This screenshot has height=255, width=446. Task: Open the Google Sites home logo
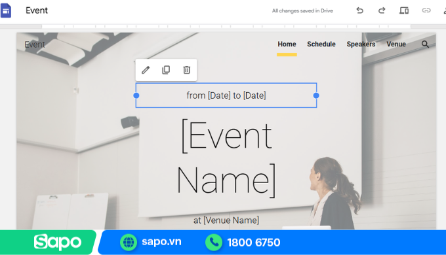pos(6,10)
